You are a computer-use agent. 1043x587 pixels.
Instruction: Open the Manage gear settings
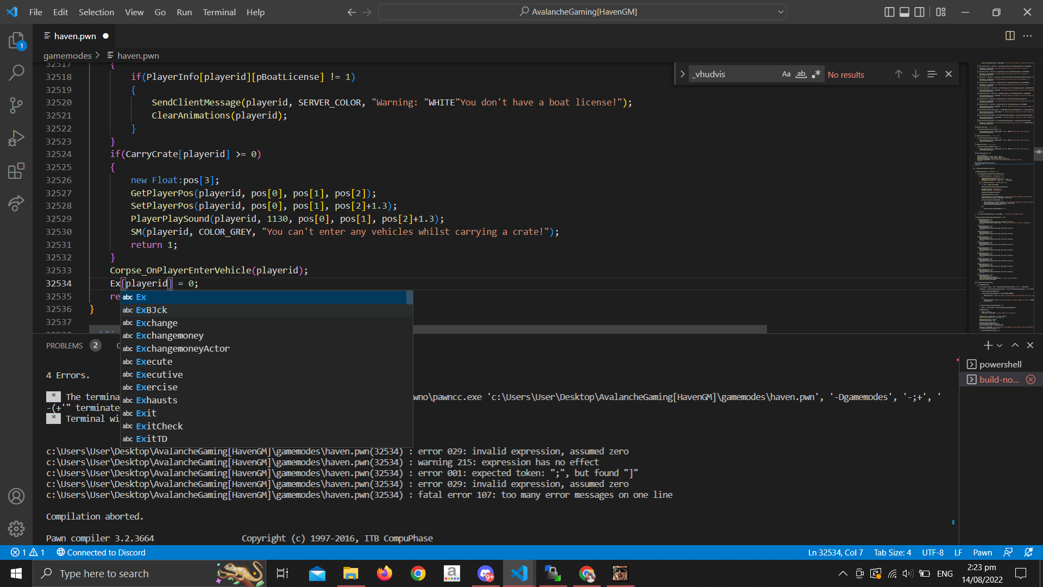coord(16,528)
